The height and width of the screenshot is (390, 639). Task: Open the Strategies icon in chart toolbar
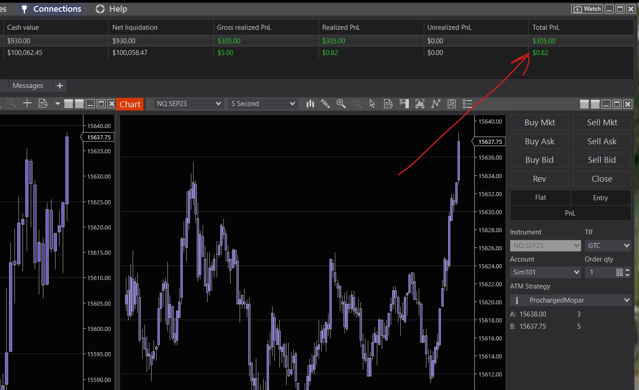pos(435,104)
